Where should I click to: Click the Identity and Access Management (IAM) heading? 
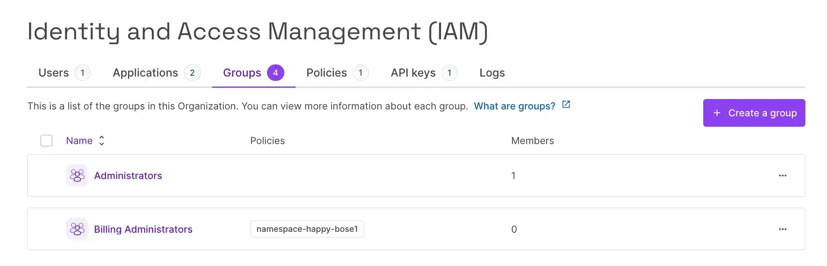point(258,32)
